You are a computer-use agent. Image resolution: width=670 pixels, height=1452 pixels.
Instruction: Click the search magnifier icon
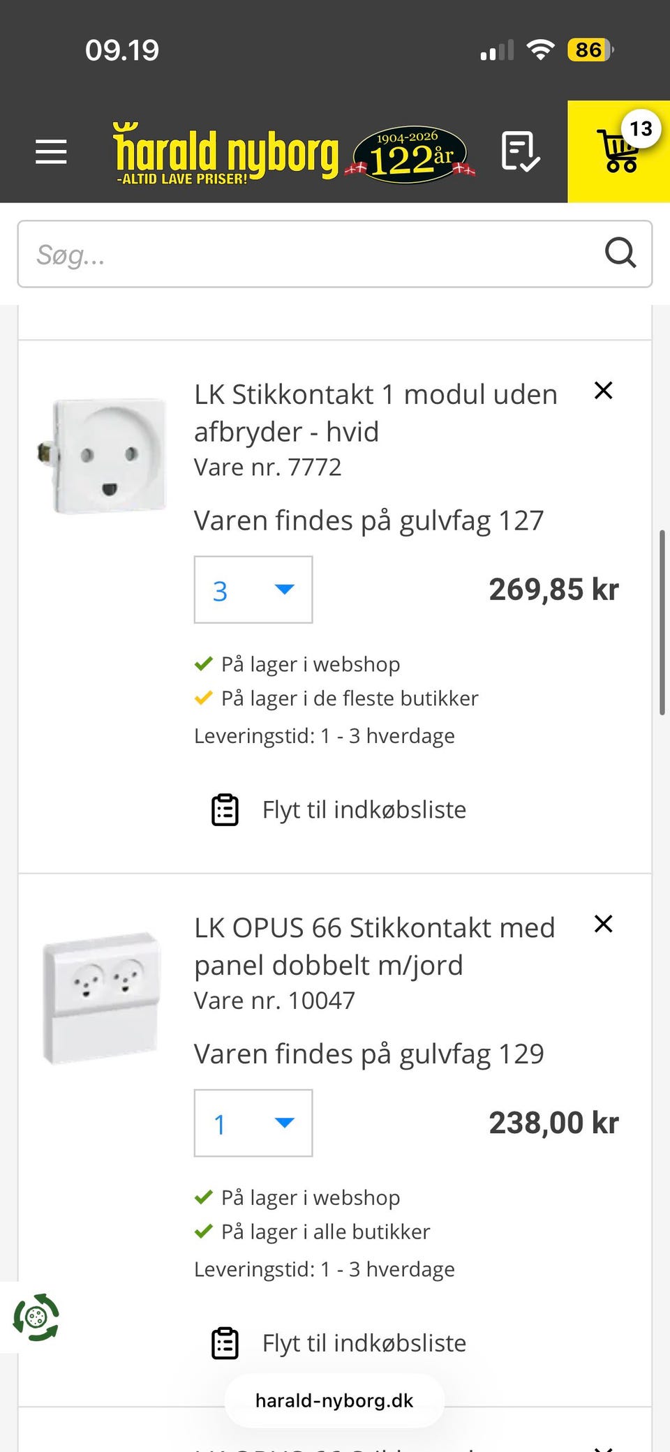620,253
